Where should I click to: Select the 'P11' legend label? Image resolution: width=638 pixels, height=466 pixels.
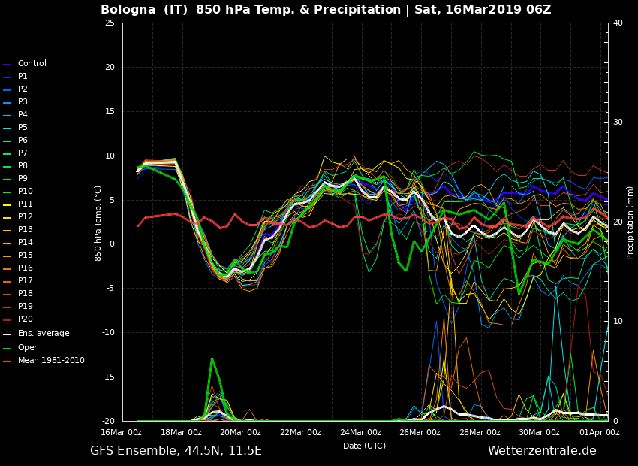[26, 204]
